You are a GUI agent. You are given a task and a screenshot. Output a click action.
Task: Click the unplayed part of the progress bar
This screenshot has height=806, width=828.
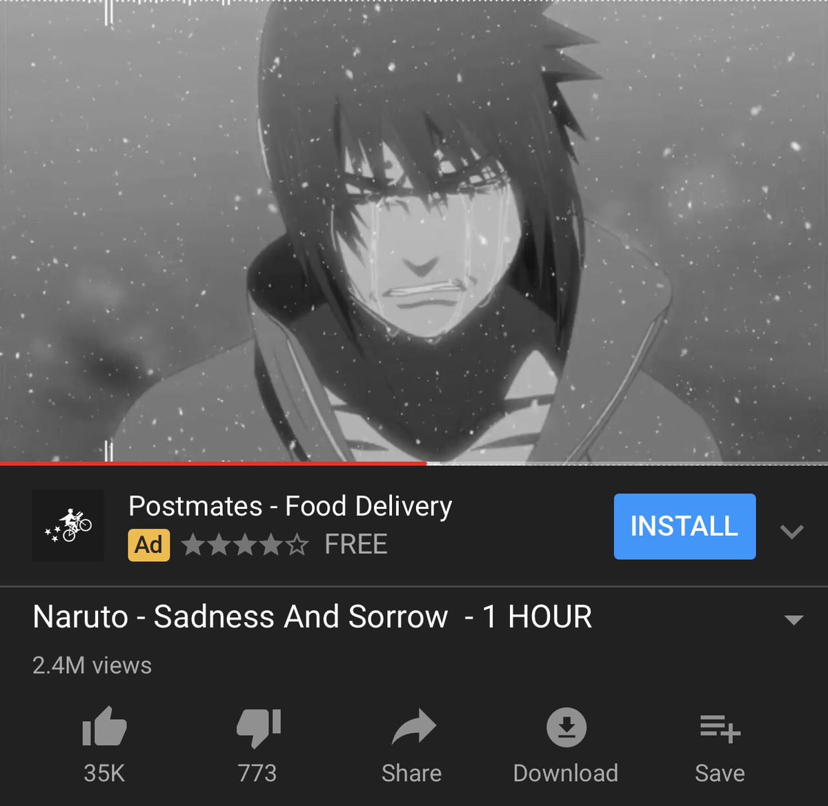[x=627, y=463]
